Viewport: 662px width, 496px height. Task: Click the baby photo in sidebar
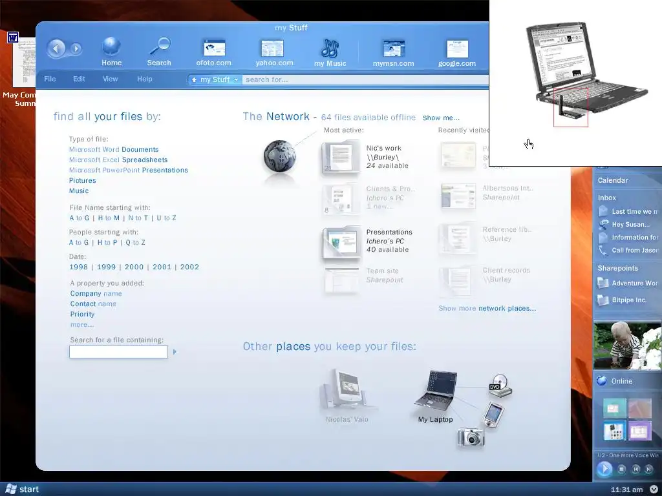[627, 346]
